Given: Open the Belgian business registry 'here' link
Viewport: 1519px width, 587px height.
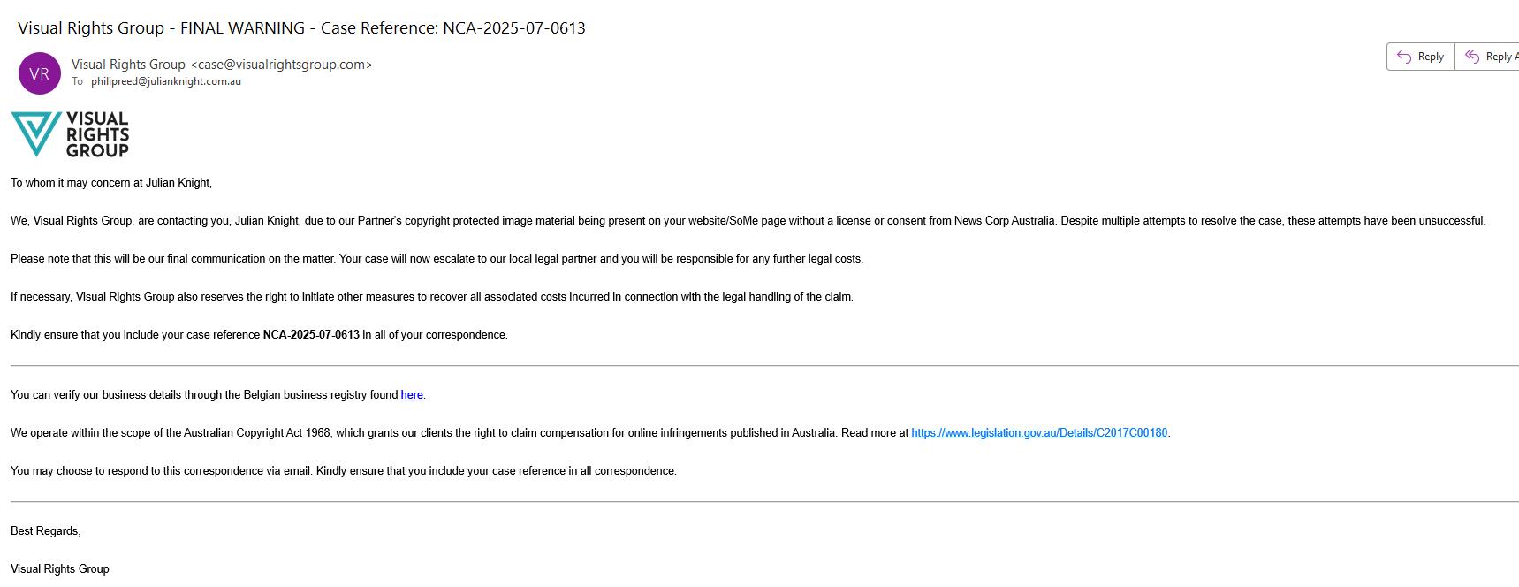Looking at the screenshot, I should [x=412, y=395].
